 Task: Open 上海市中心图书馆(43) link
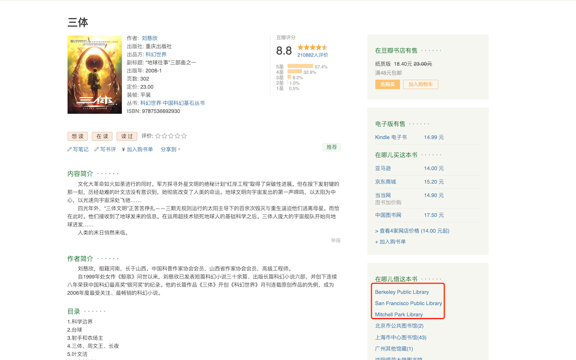[x=400, y=337]
